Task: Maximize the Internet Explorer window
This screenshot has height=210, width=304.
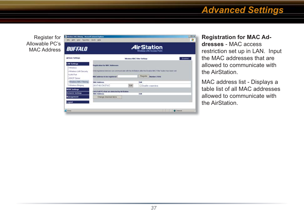Action: (192, 36)
